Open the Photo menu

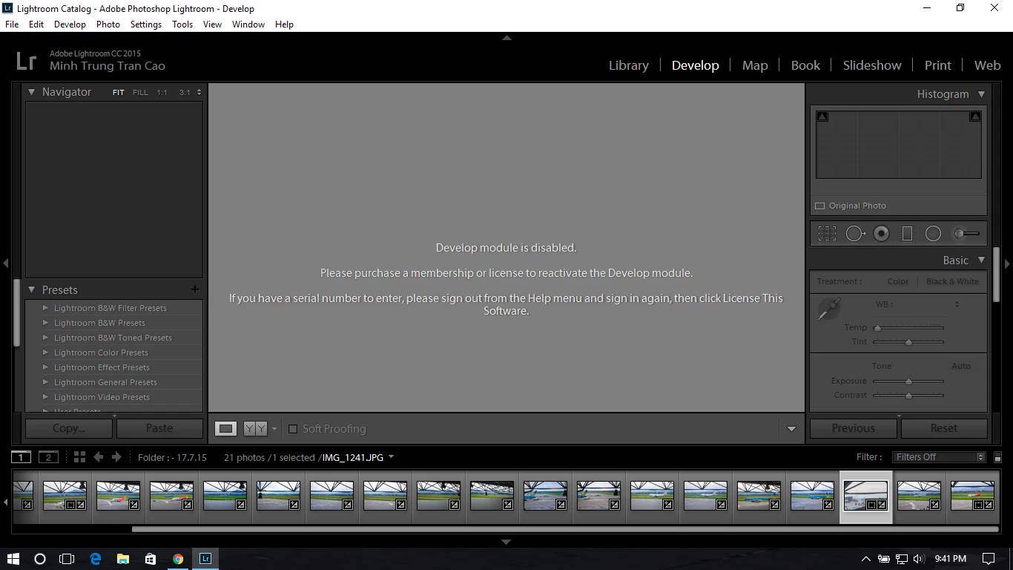click(108, 24)
